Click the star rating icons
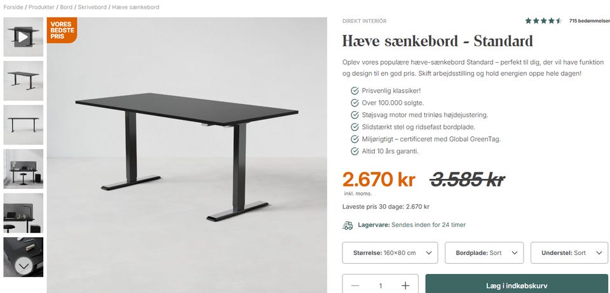Viewport: 610px width, 293px height. [543, 21]
